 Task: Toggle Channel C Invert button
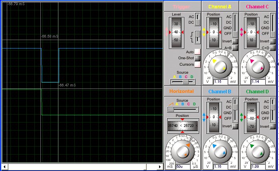273,41
